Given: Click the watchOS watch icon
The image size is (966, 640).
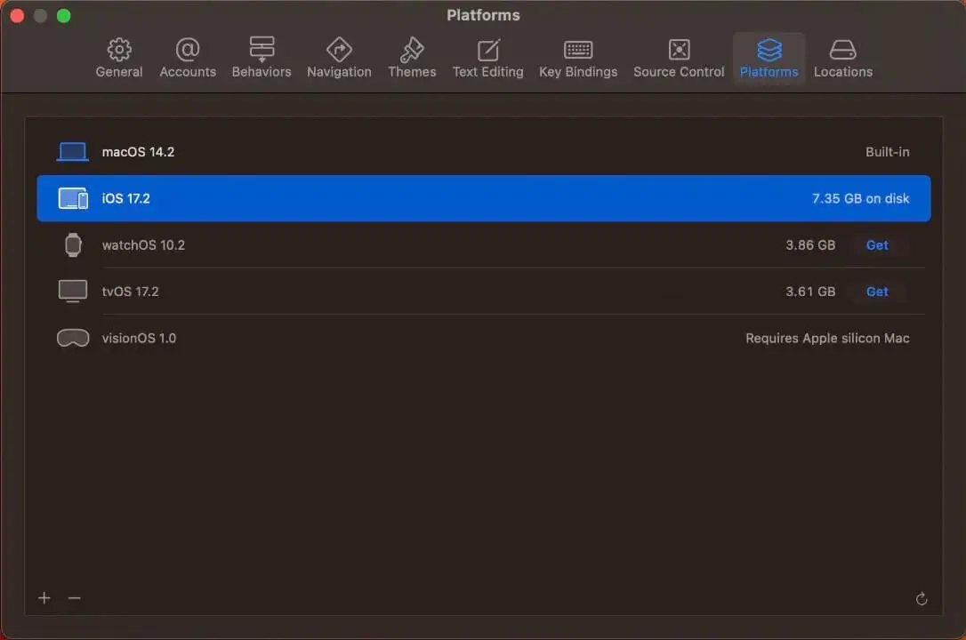Looking at the screenshot, I should [73, 245].
